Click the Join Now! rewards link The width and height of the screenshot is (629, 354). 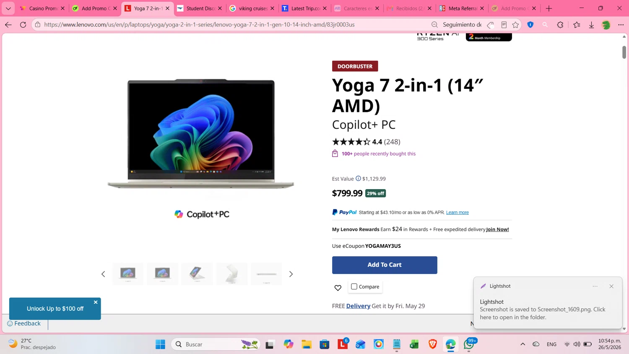tap(497, 229)
